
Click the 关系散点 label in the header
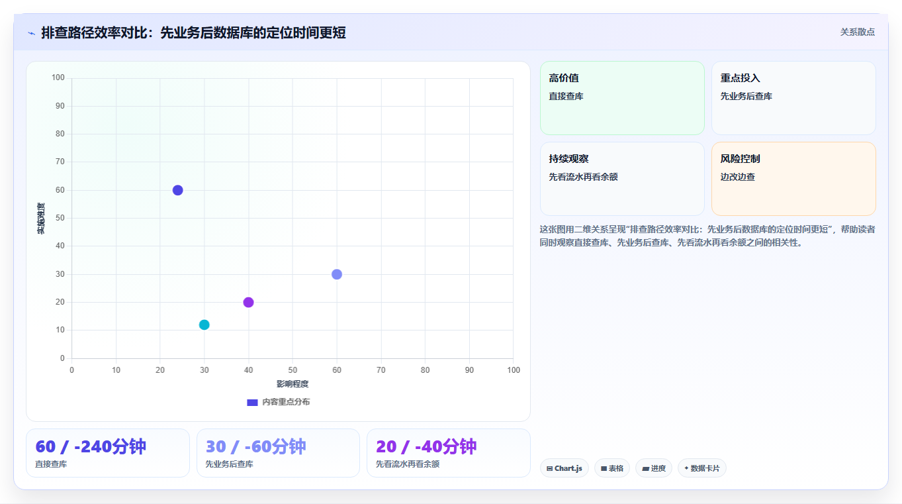[x=857, y=32]
